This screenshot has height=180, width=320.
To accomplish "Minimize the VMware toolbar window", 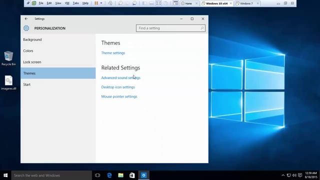I will pyautogui.click(x=278, y=3).
